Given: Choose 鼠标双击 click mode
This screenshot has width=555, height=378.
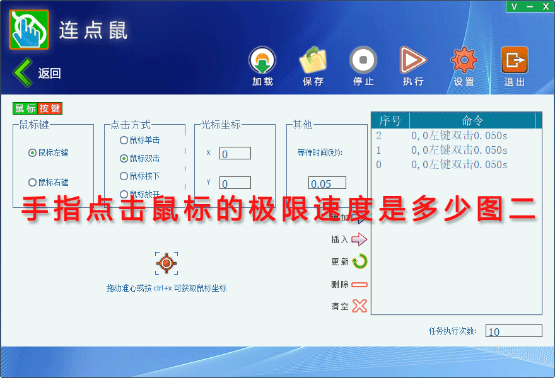Looking at the screenshot, I should (124, 158).
